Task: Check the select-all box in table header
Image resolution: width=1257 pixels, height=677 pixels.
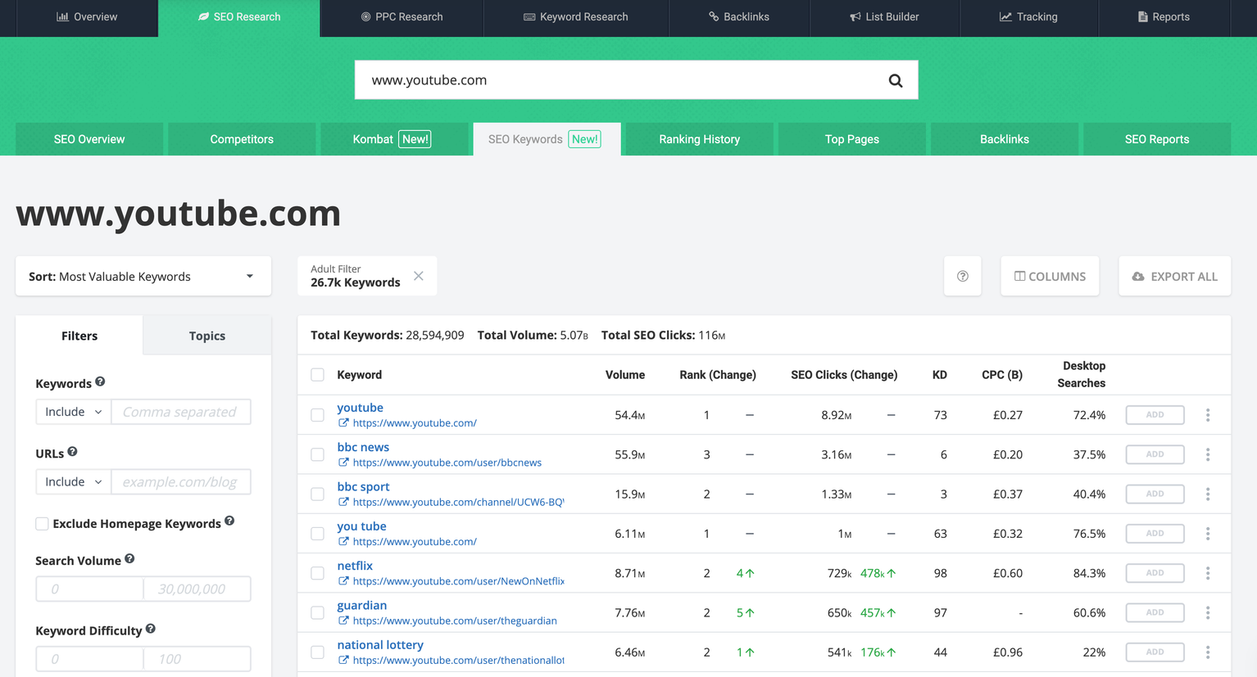Action: coord(317,375)
